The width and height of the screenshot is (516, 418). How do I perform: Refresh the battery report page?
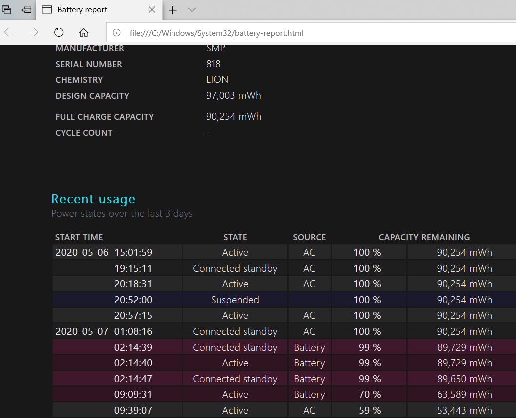(x=59, y=33)
